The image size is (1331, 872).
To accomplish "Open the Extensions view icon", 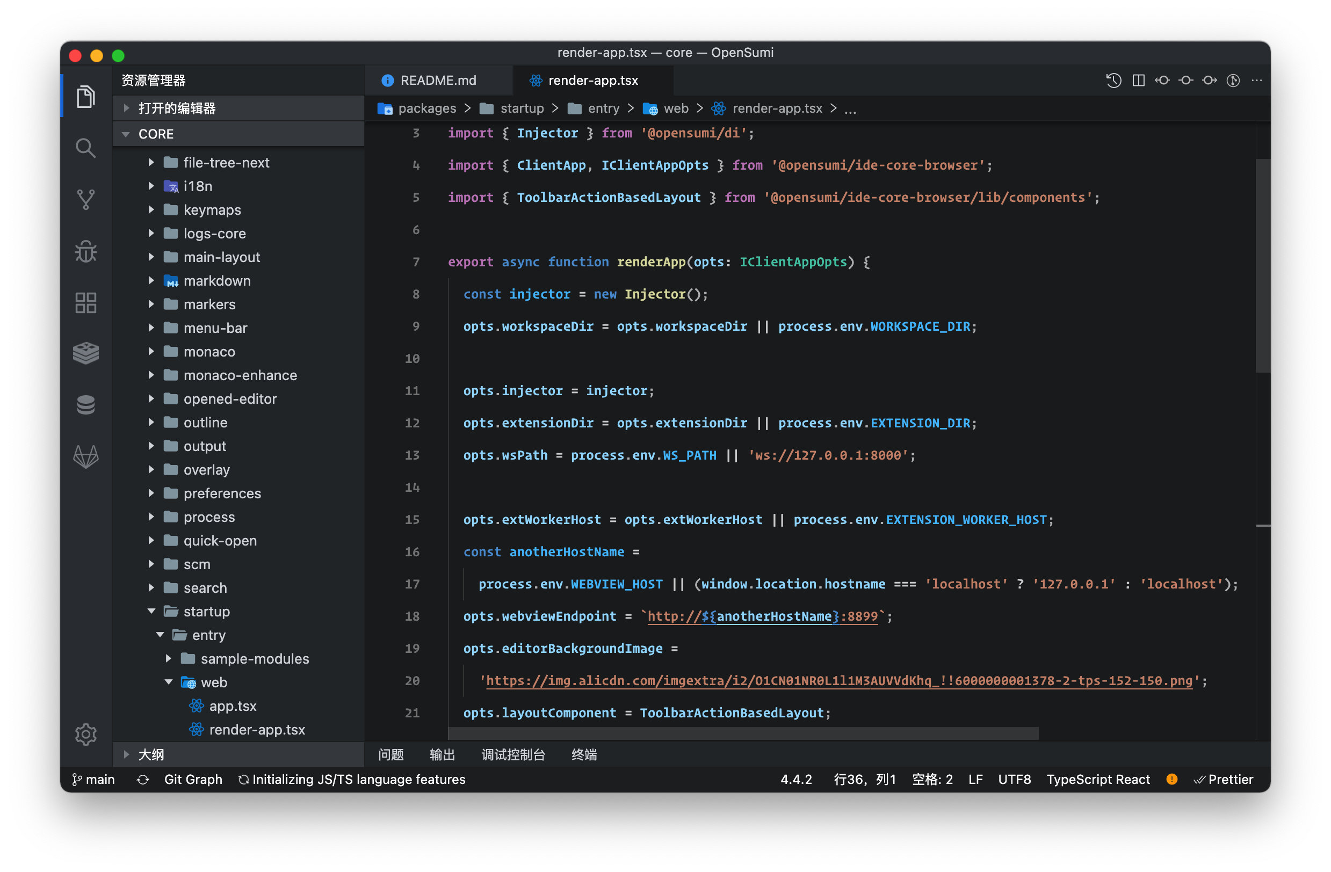I will pyautogui.click(x=85, y=302).
